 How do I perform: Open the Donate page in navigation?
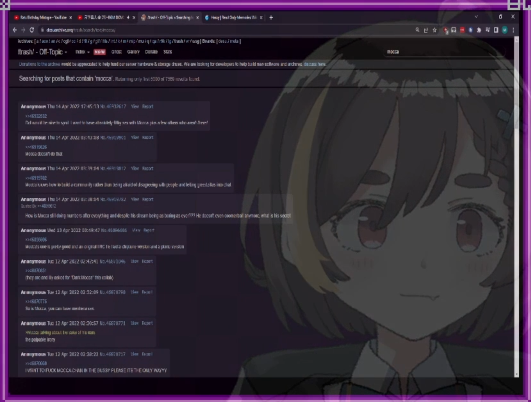coord(151,52)
